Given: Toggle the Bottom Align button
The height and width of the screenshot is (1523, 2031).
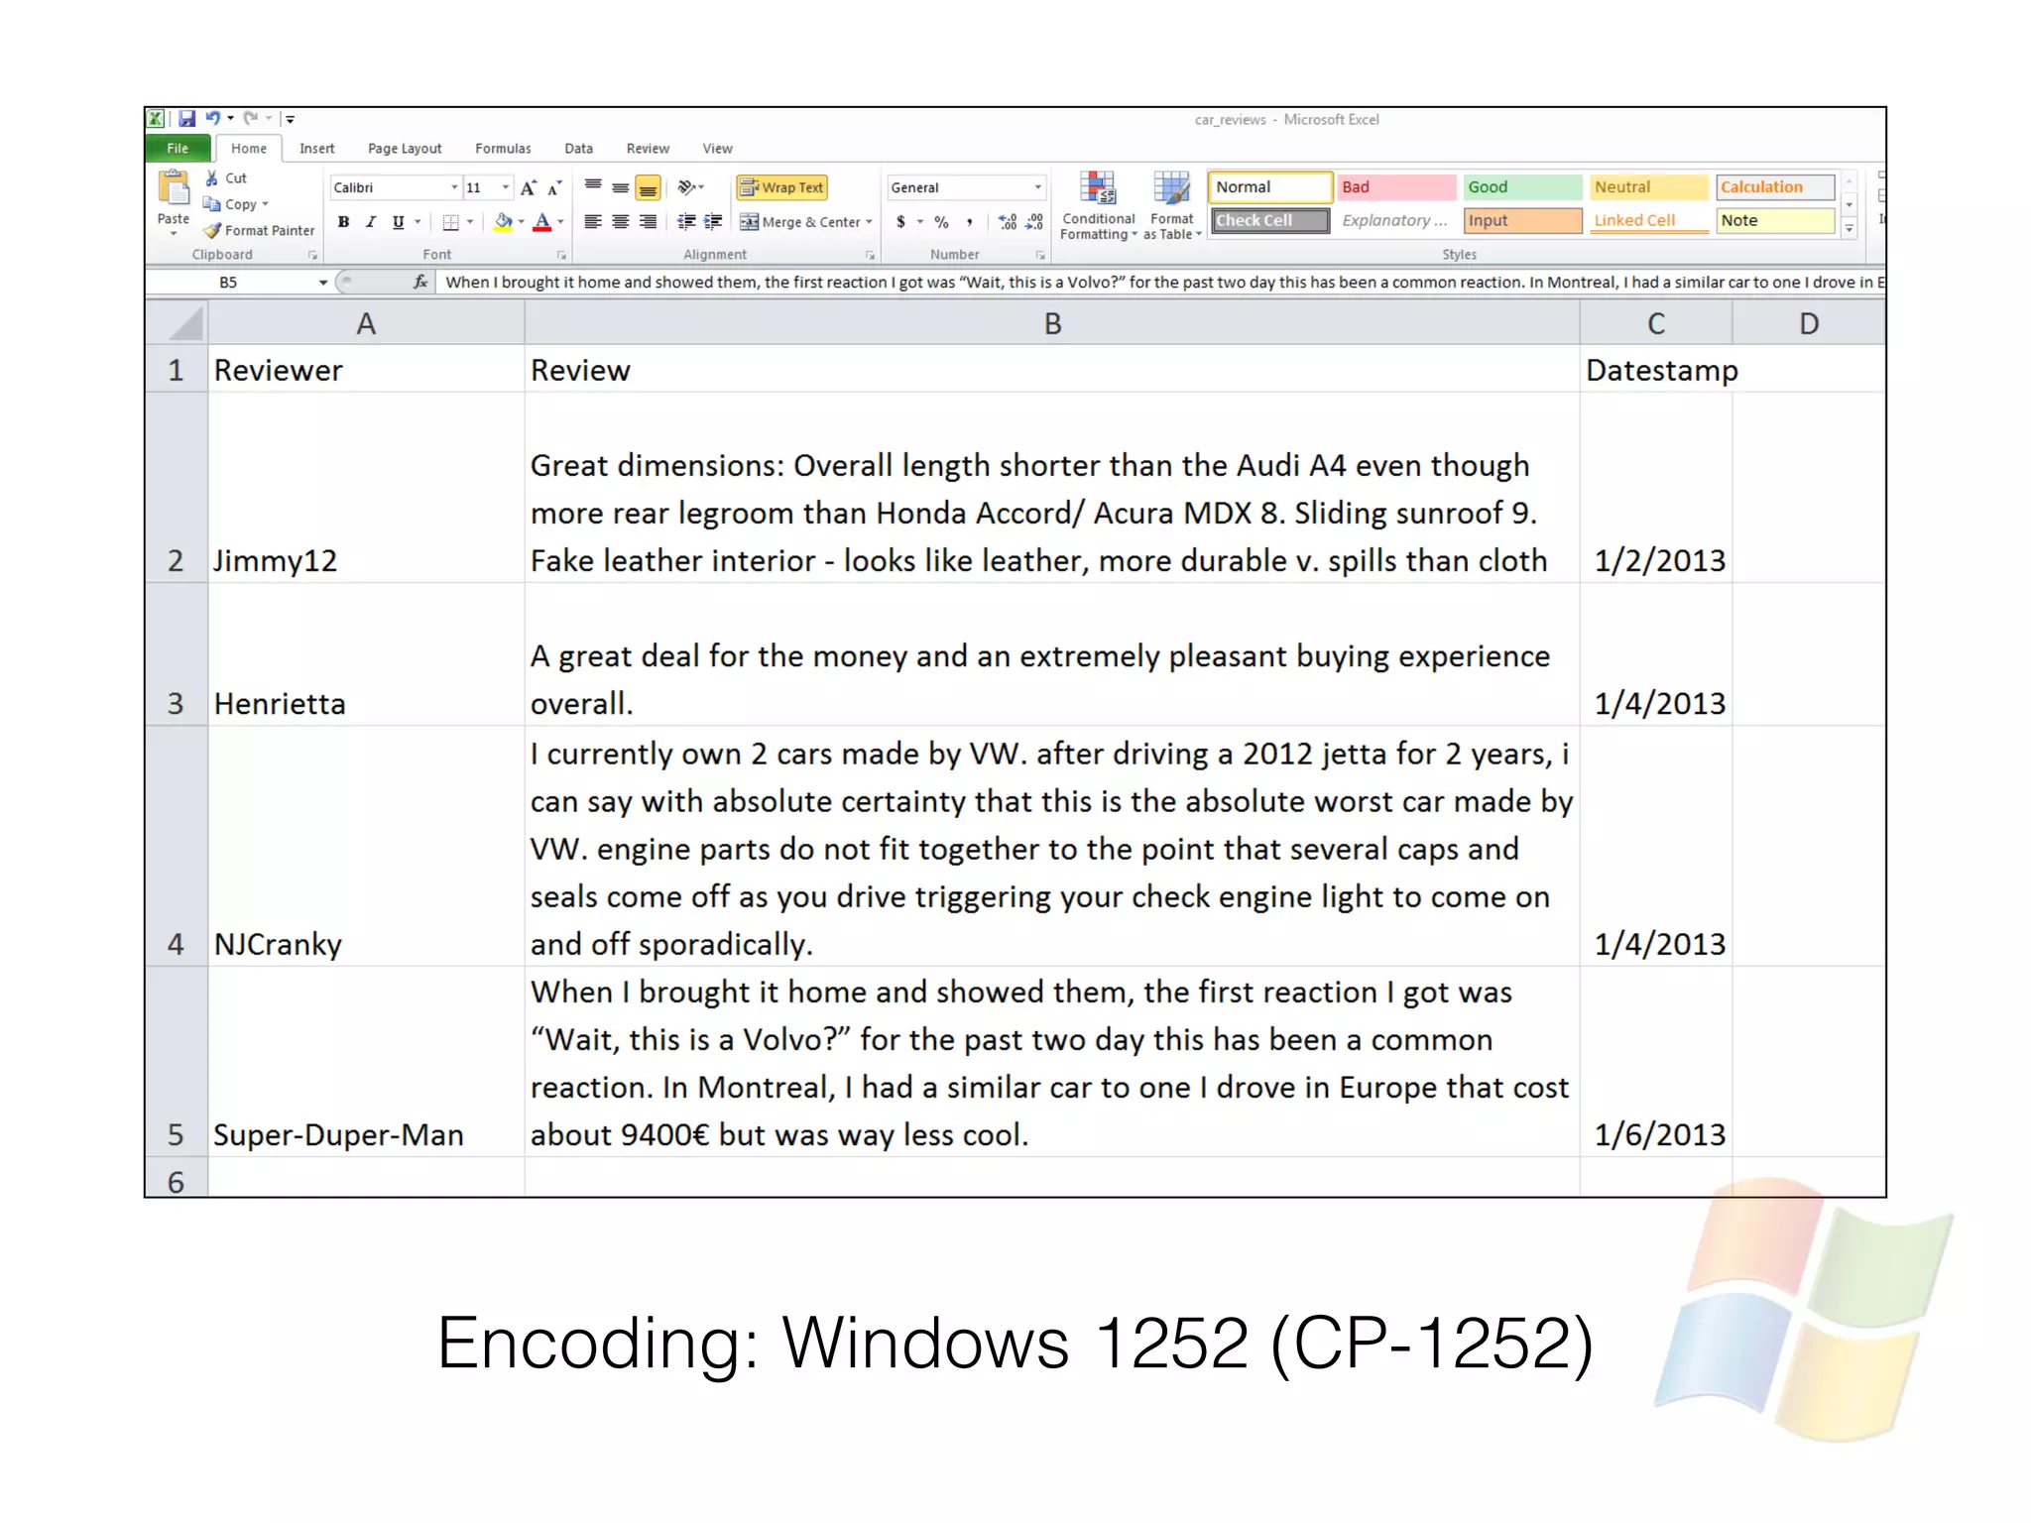Looking at the screenshot, I should (x=648, y=186).
